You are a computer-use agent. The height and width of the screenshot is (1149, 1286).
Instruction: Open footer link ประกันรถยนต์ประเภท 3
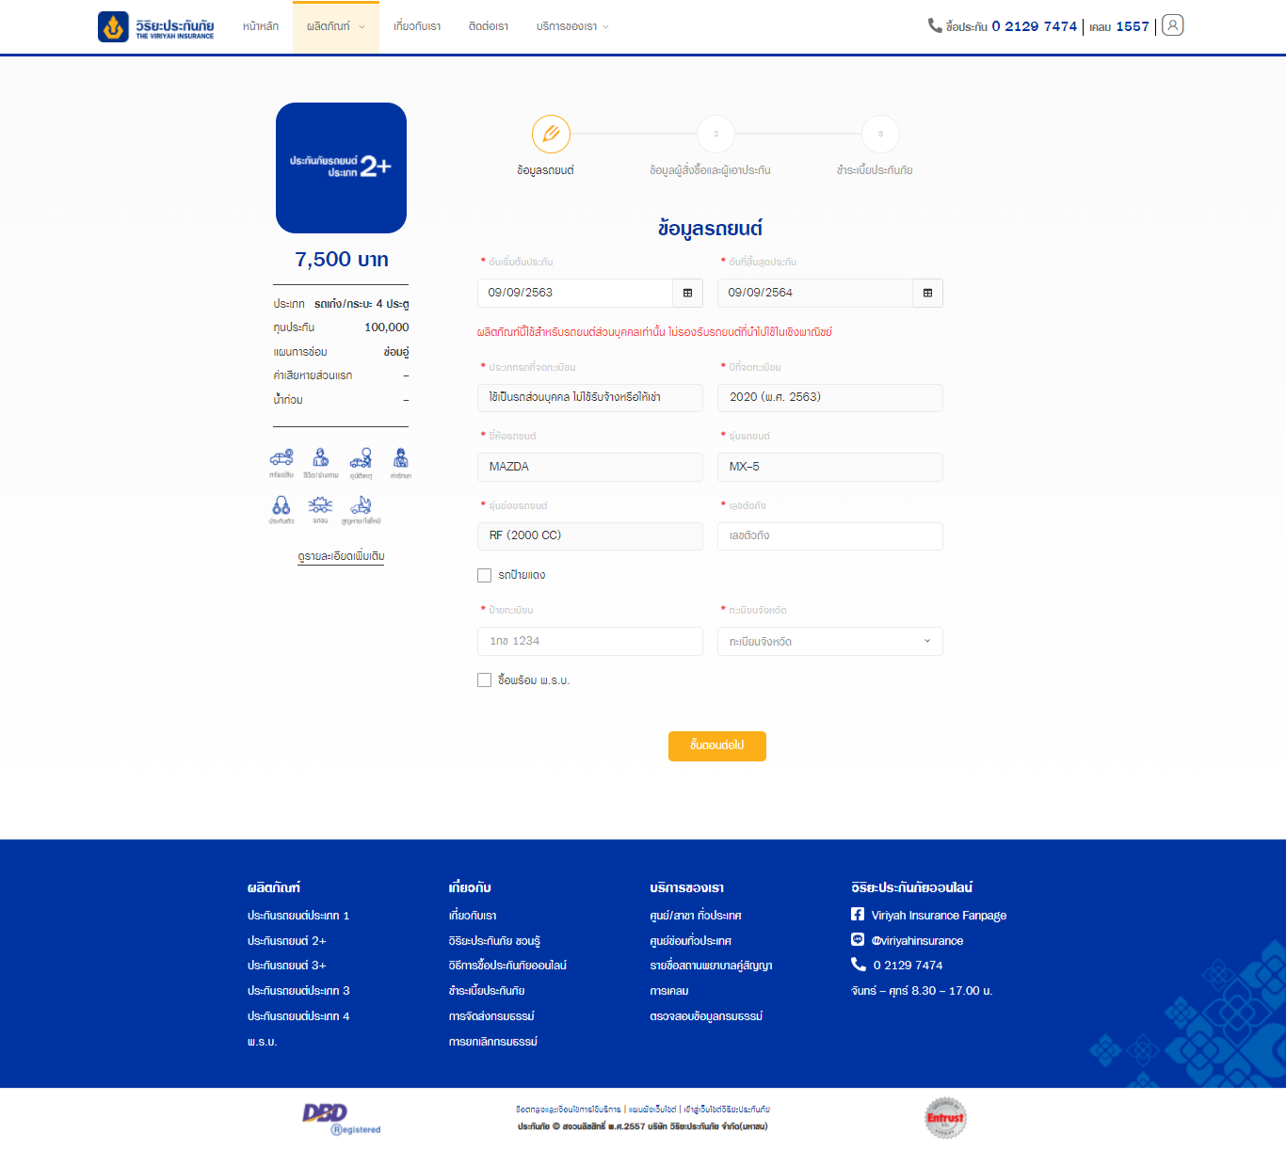click(x=298, y=991)
